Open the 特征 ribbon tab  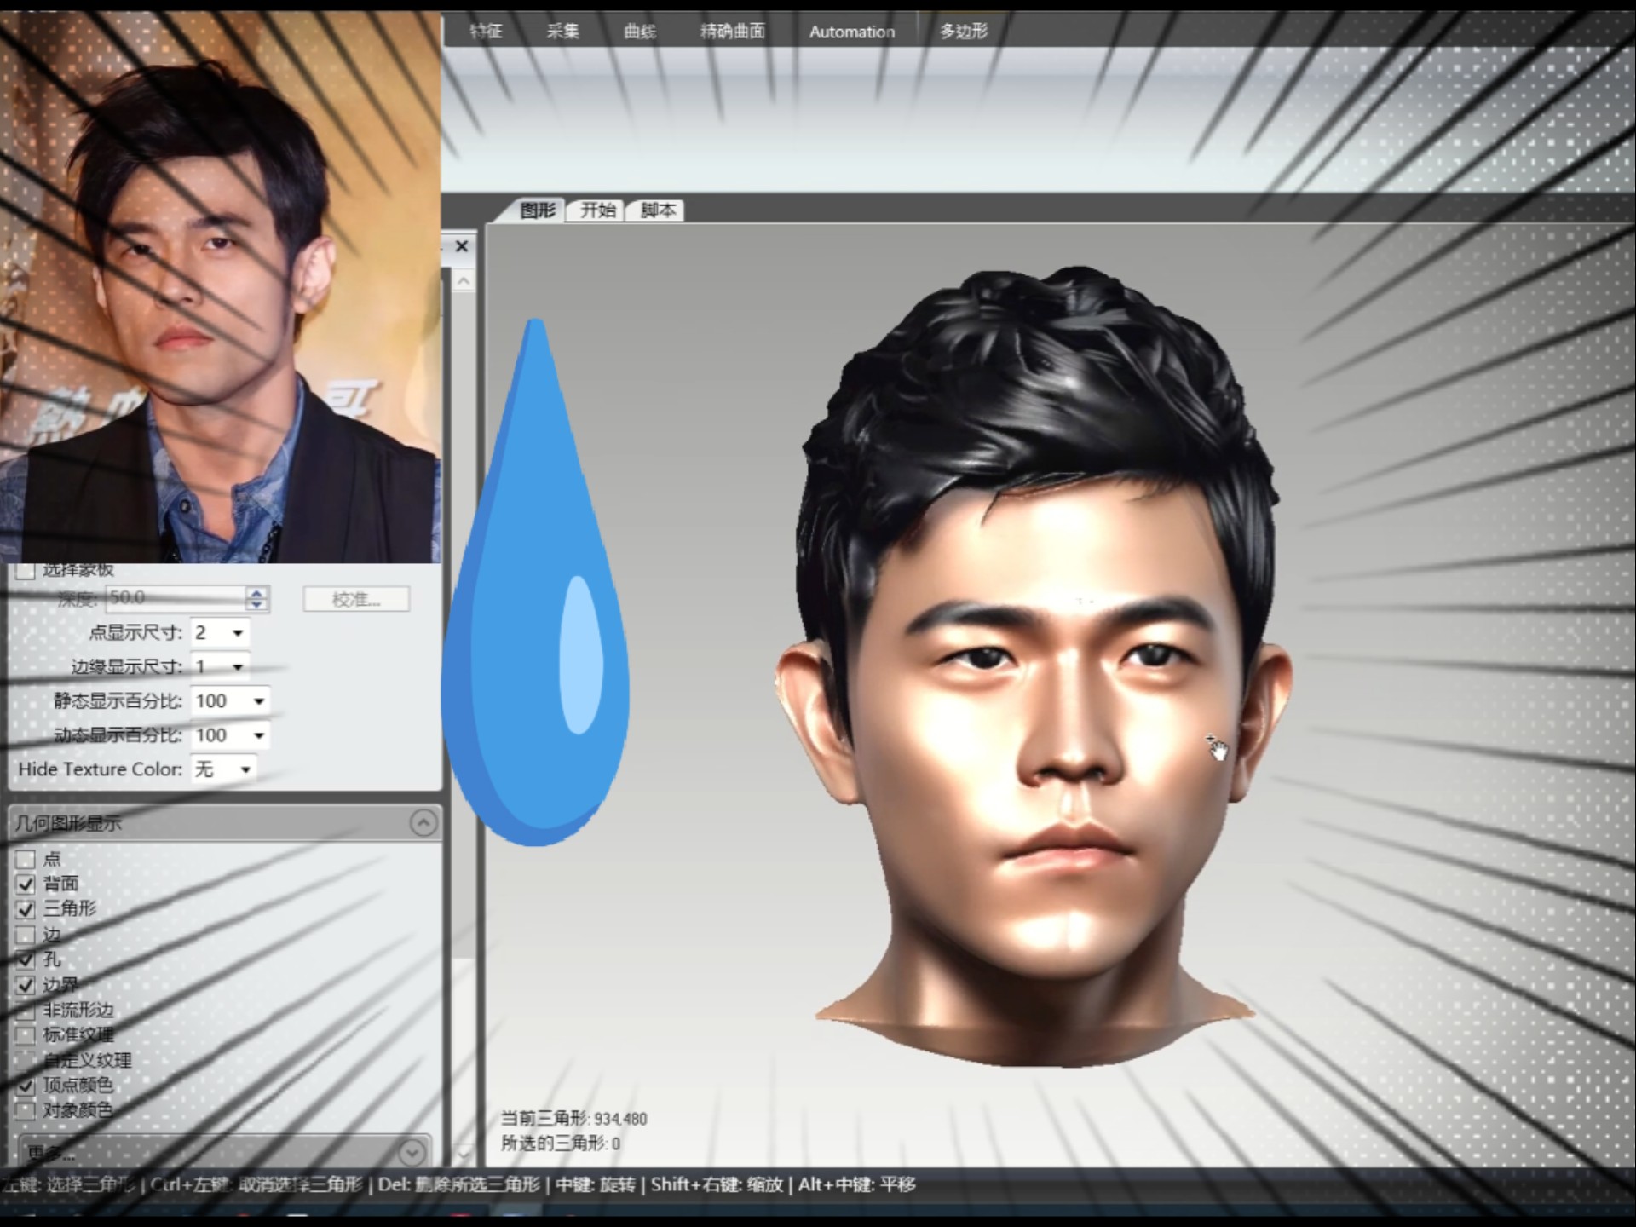coord(486,32)
